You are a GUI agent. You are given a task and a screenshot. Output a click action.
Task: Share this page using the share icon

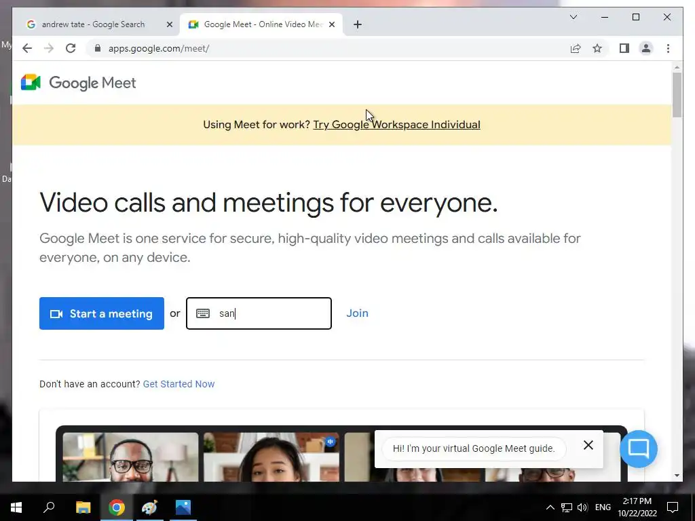[x=576, y=48]
